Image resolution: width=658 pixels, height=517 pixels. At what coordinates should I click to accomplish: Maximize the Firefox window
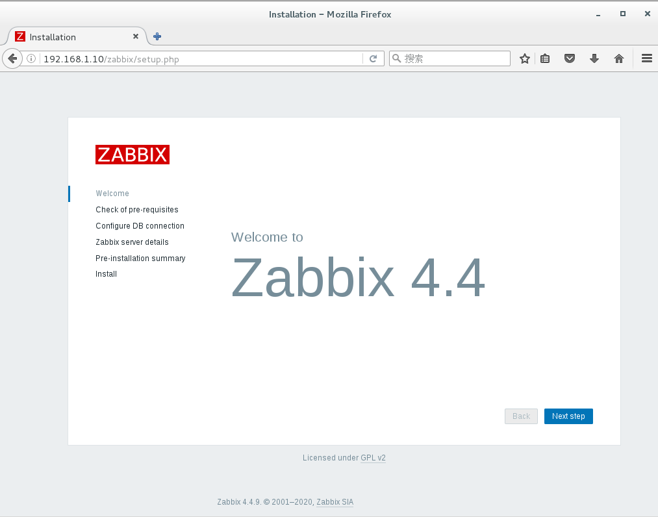click(x=623, y=14)
